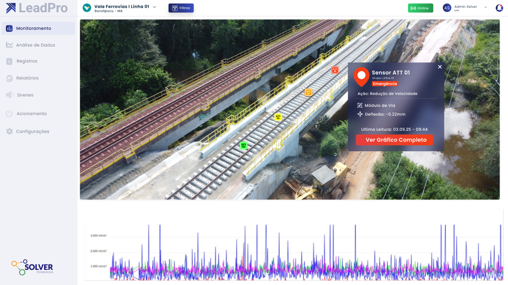Click the yellow ATT sensor marker

point(278,117)
